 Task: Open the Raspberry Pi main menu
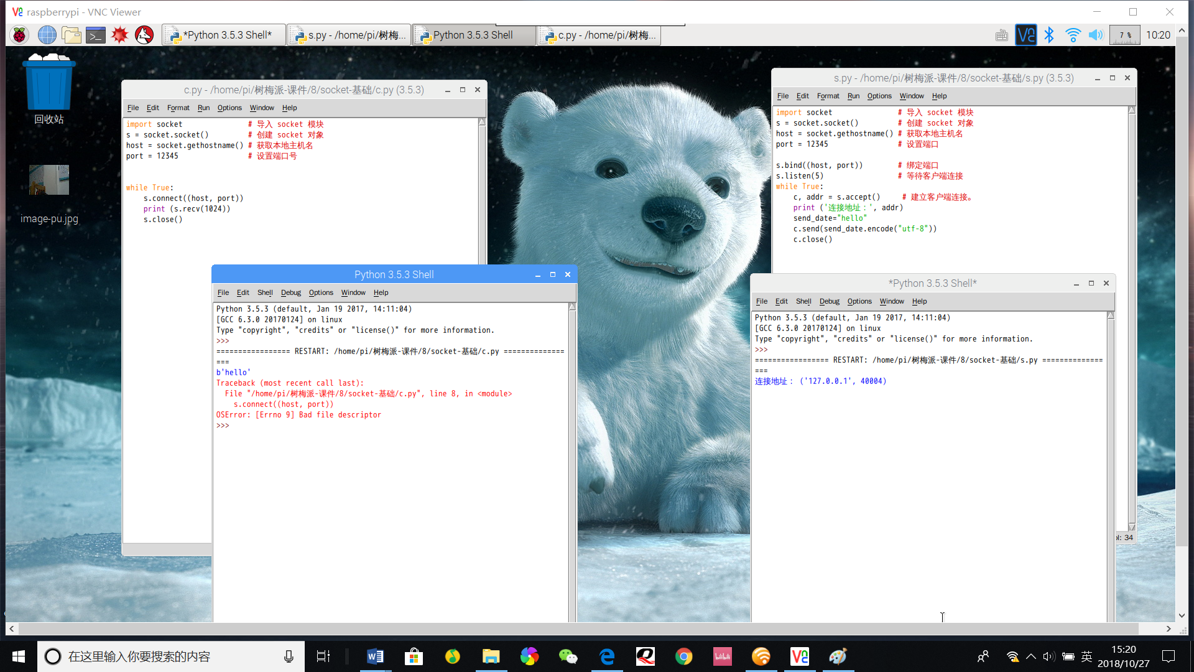point(19,35)
